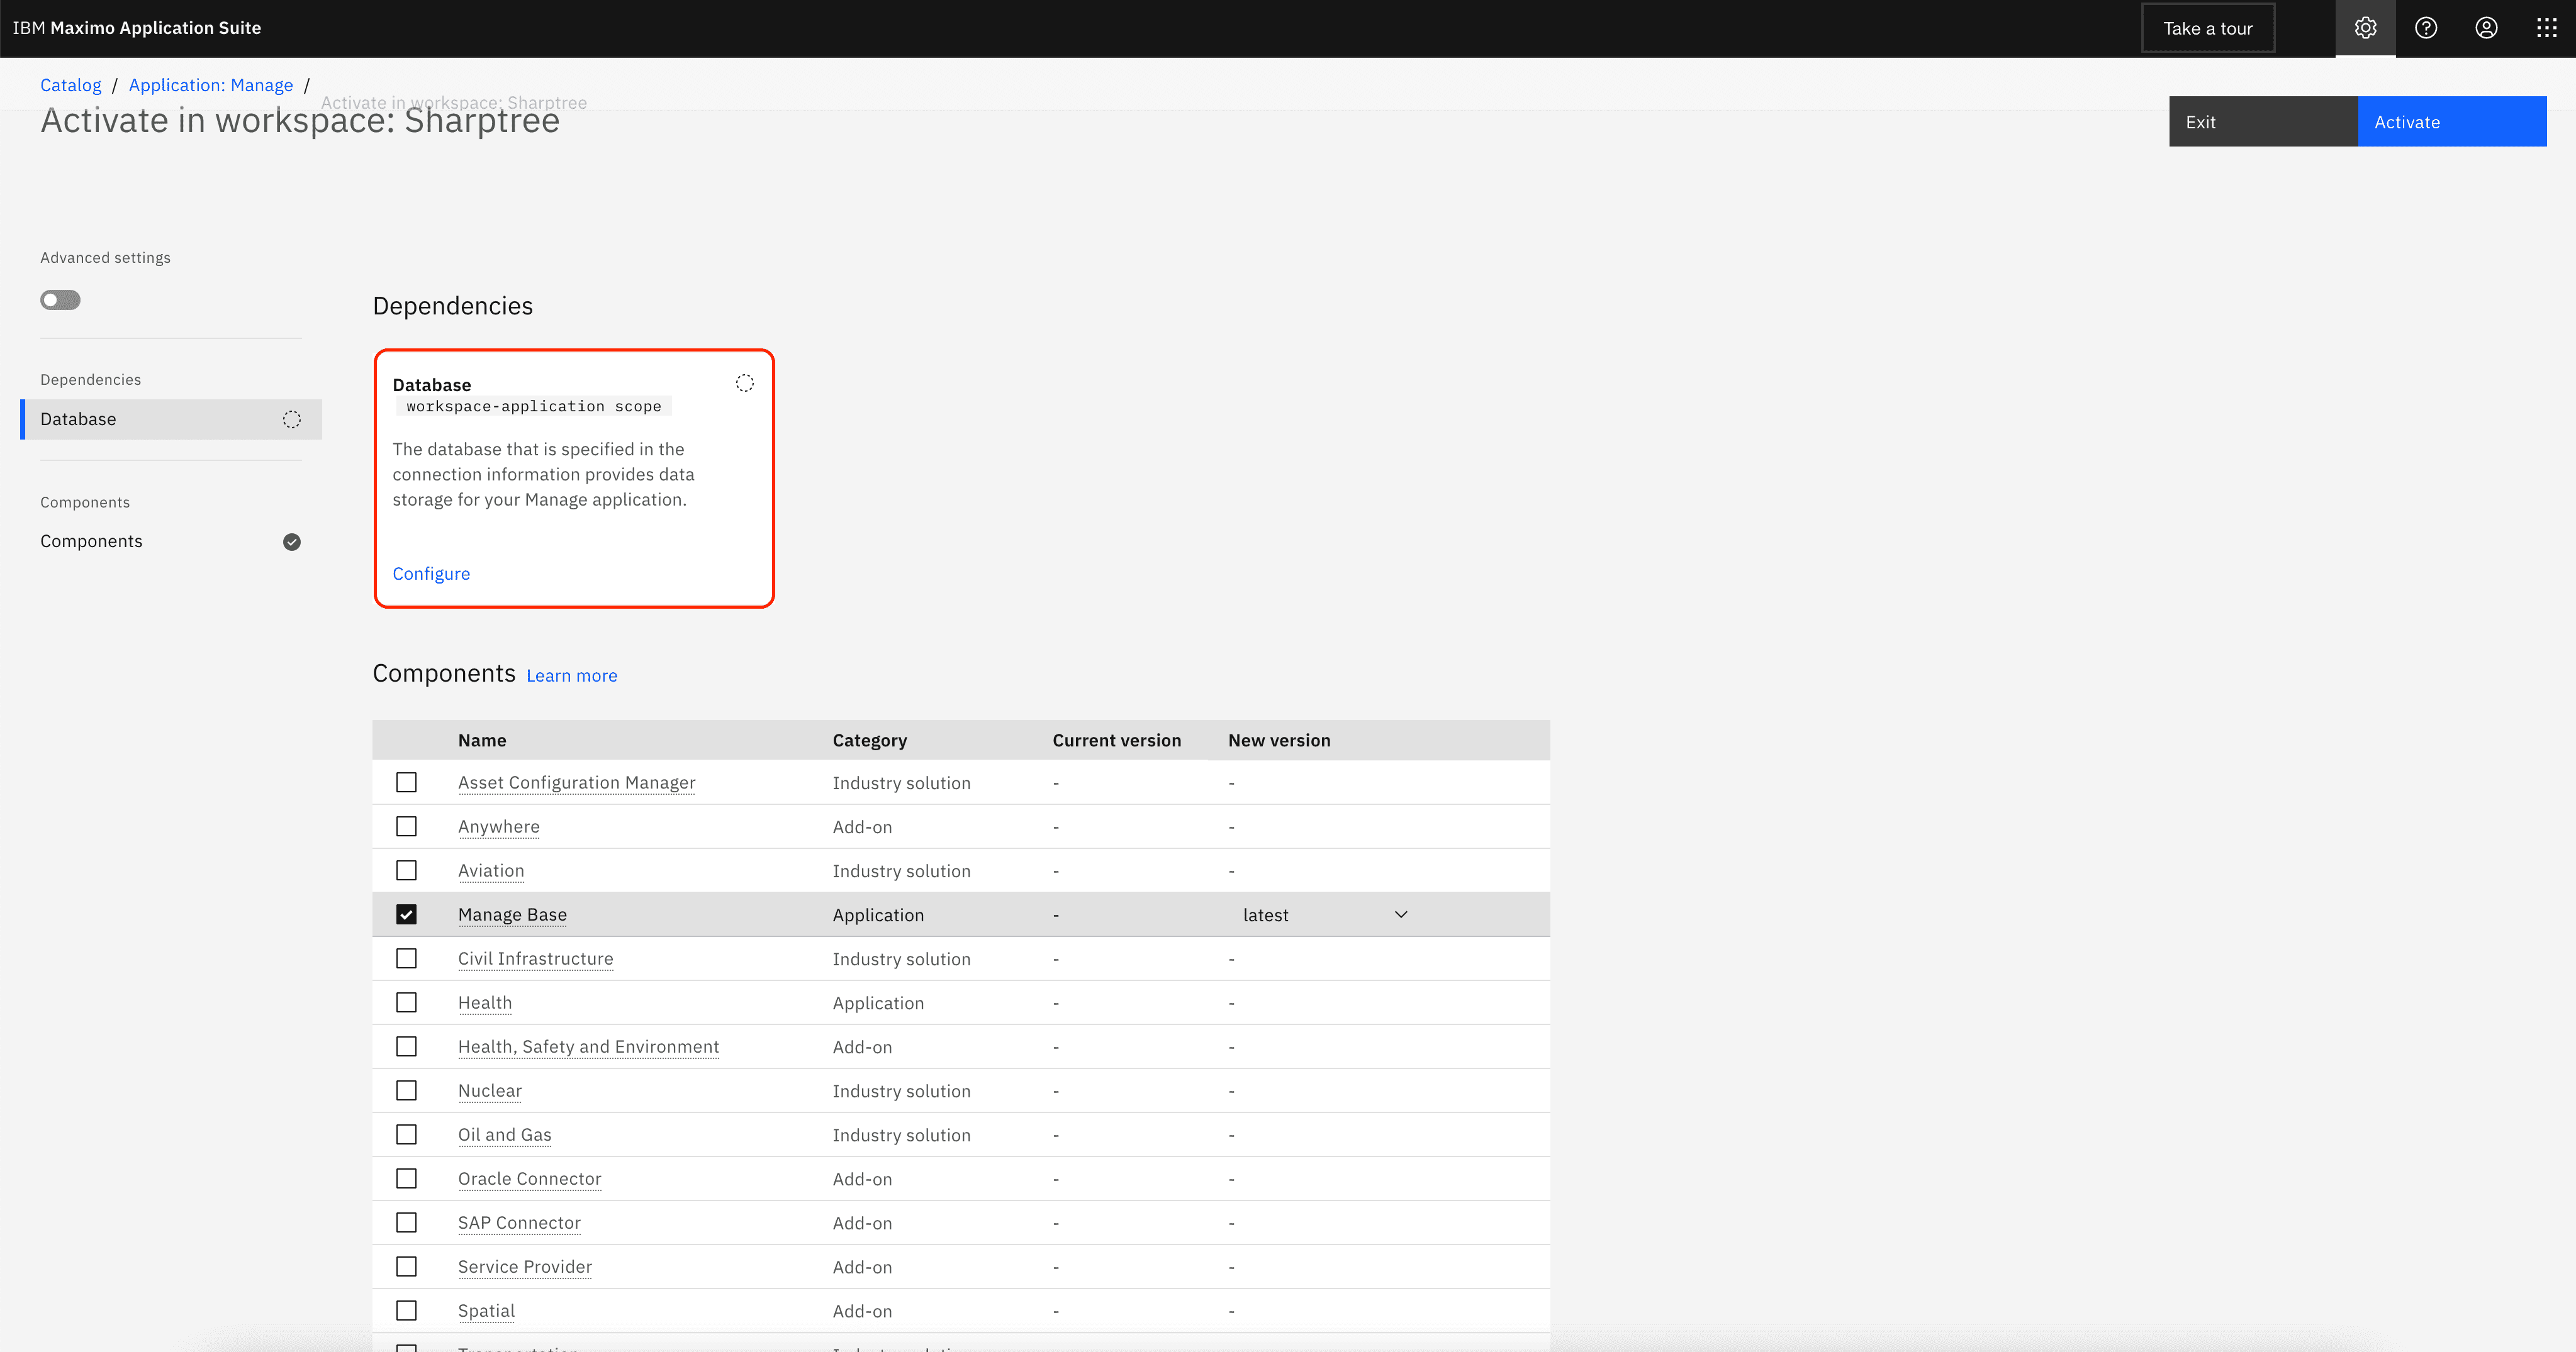Open the user profile icon
The image size is (2576, 1352).
[2486, 28]
